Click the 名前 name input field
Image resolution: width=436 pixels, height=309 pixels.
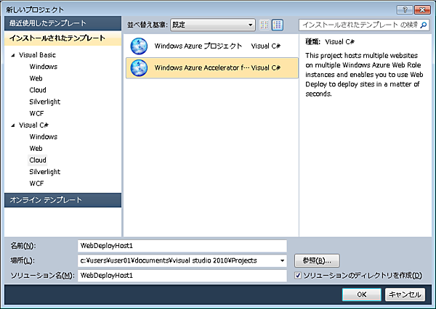click(182, 246)
